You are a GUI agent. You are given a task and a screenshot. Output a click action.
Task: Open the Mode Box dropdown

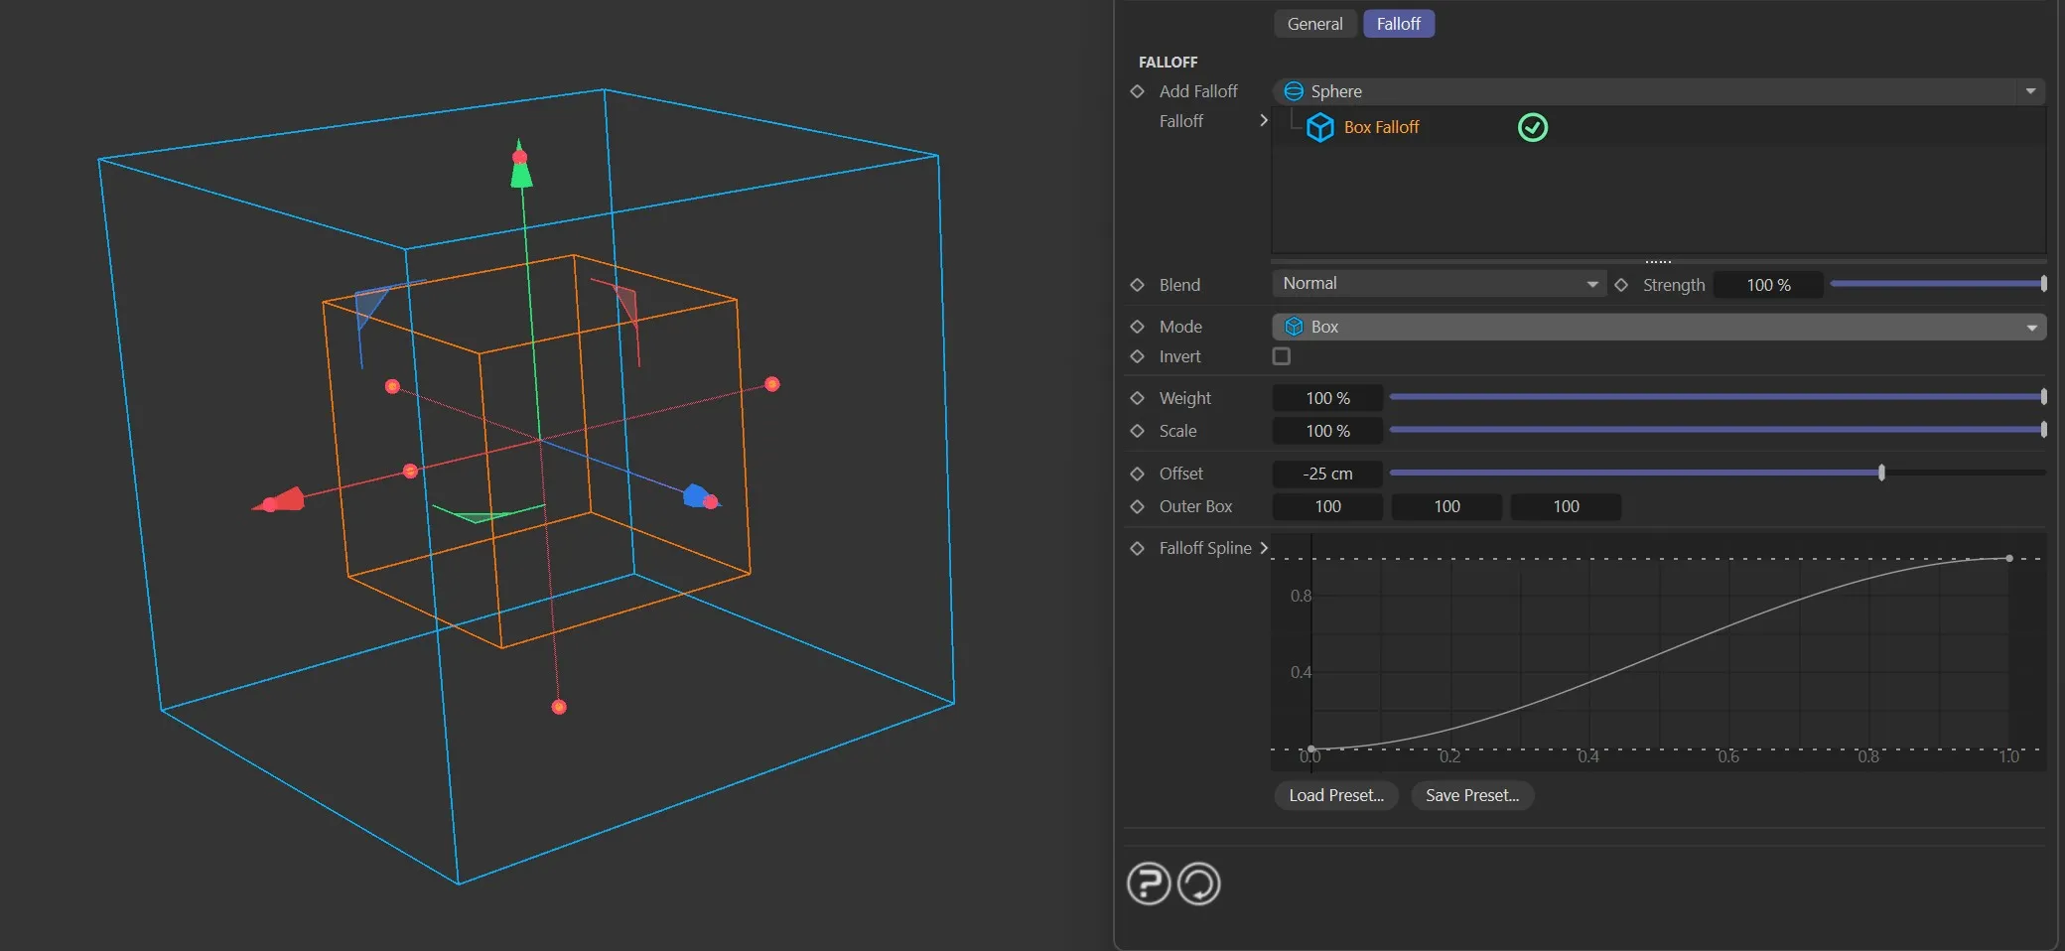[x=1658, y=327]
